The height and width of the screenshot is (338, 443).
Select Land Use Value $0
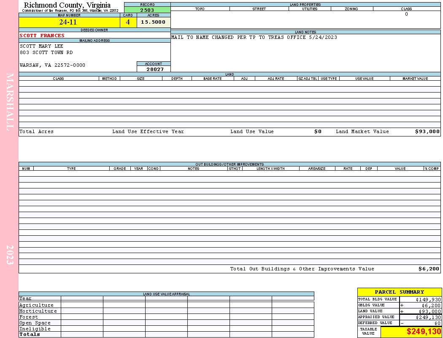(x=318, y=131)
